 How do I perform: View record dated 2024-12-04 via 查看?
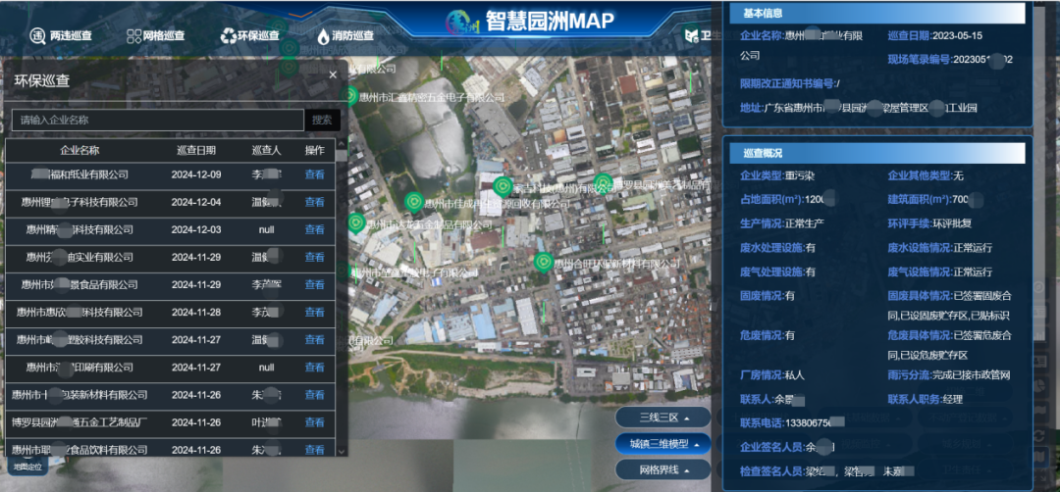click(314, 202)
